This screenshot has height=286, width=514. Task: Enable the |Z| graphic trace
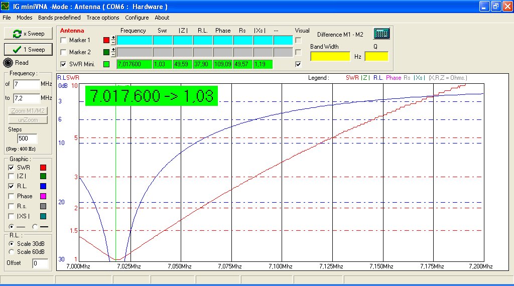pyautogui.click(x=11, y=176)
